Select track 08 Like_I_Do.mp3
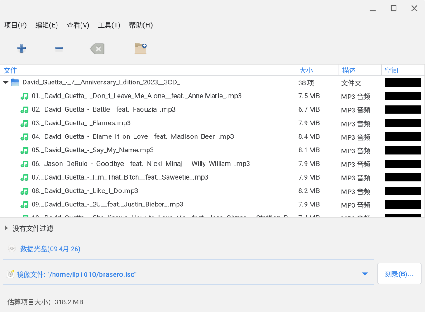425x312 pixels. pyautogui.click(x=85, y=191)
